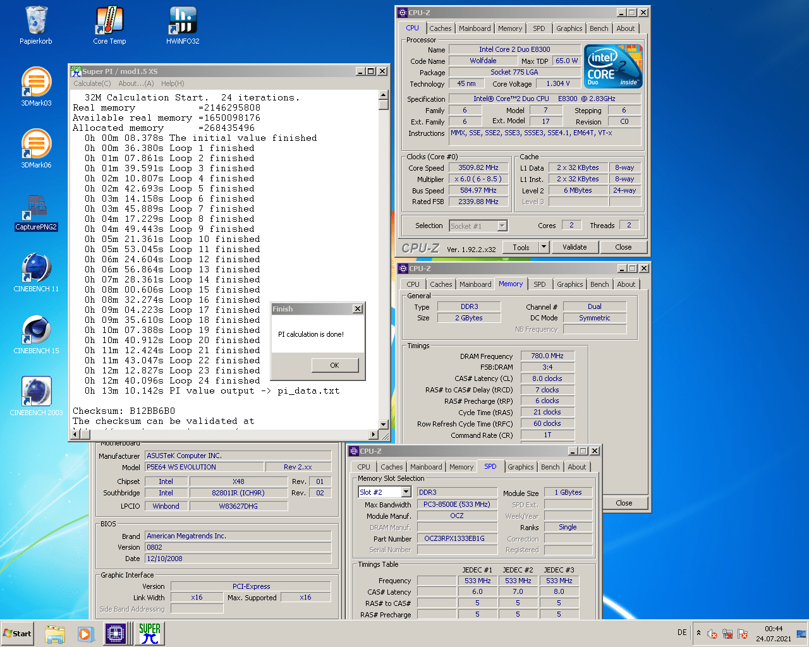The height and width of the screenshot is (647, 809).
Task: Open the HWiNFO32 desktop shortcut
Action: point(183,25)
